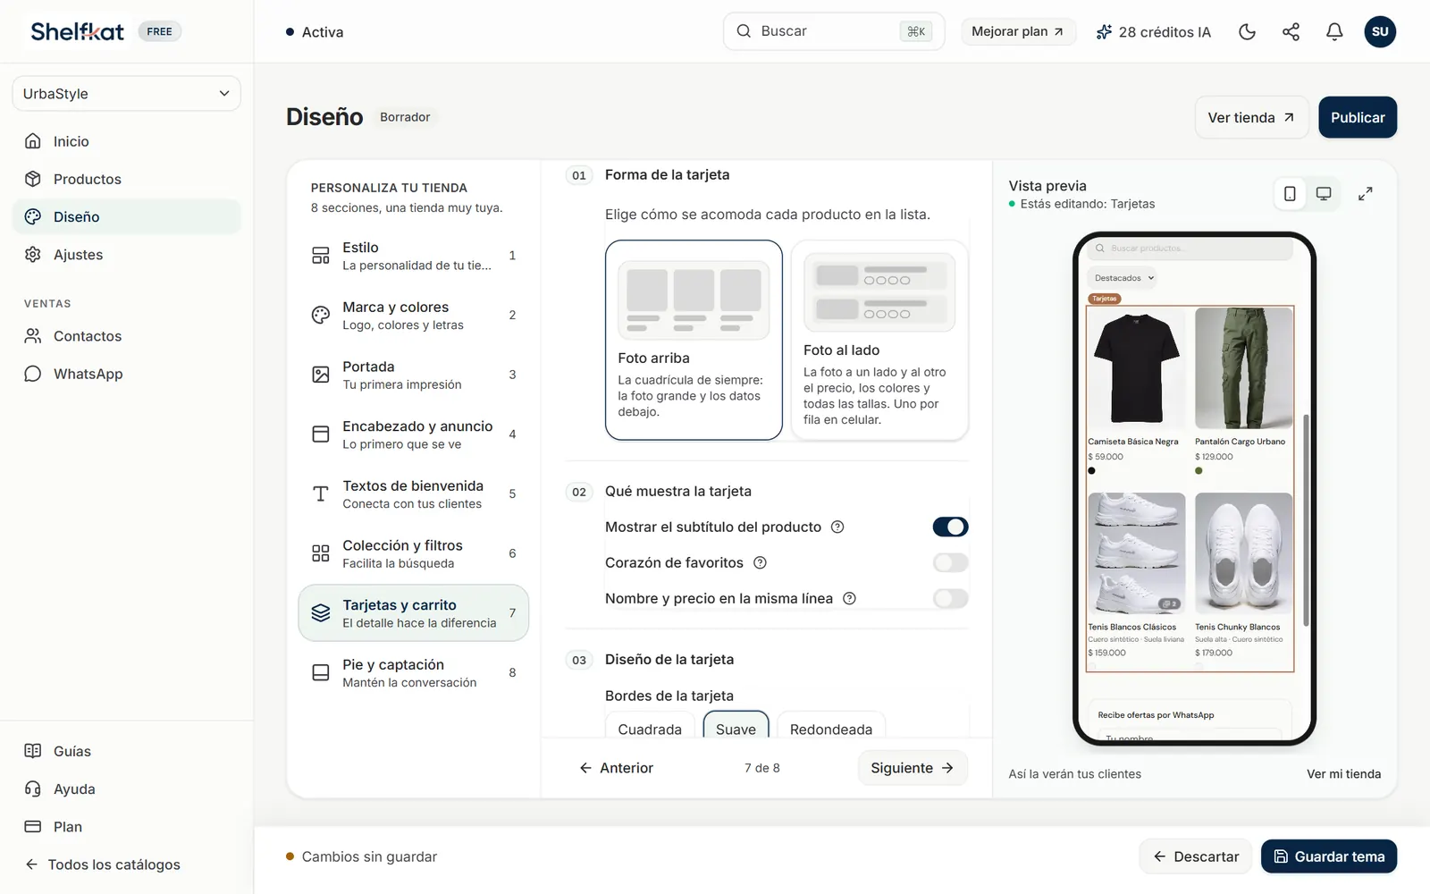Open help tooltip for Corazón de favoritos

[x=760, y=562]
